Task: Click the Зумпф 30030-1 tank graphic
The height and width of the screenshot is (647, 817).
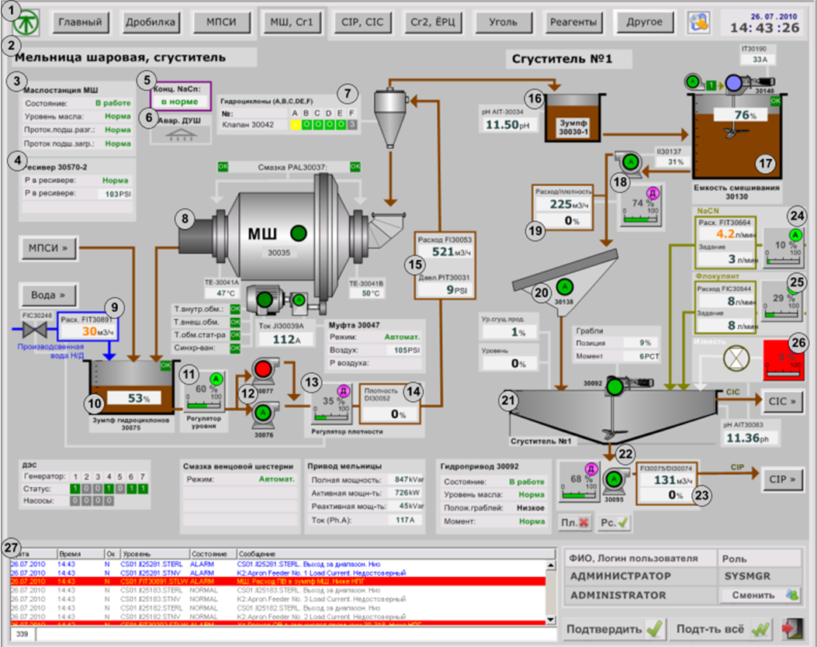Action: pyautogui.click(x=573, y=118)
